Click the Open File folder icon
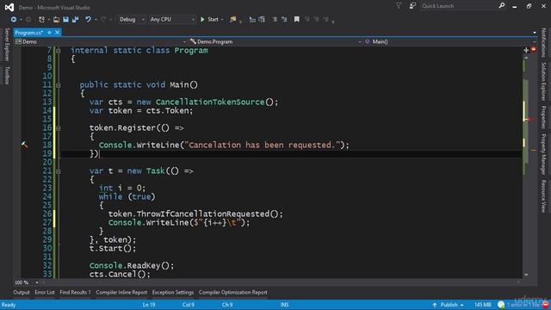The image size is (551, 310). tap(56, 19)
